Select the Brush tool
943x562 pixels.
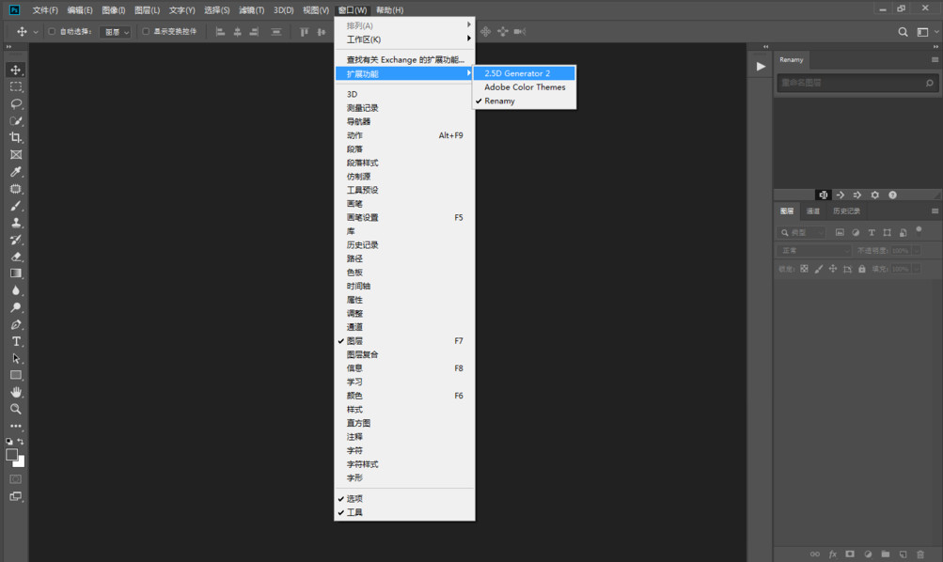coord(16,206)
